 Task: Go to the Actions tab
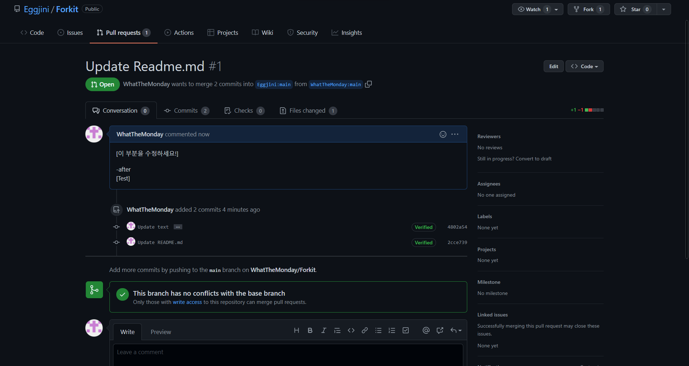179,33
